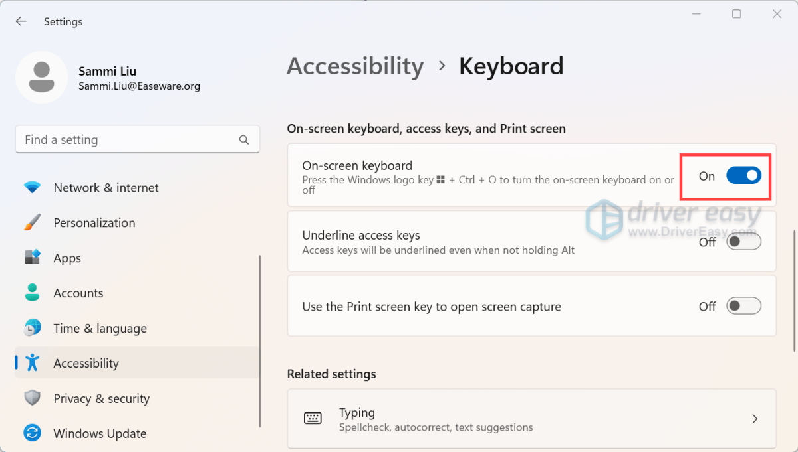Click the Apps sidebar icon
This screenshot has height=452, width=798.
(x=32, y=258)
